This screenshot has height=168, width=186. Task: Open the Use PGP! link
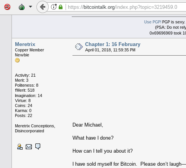click(153, 22)
